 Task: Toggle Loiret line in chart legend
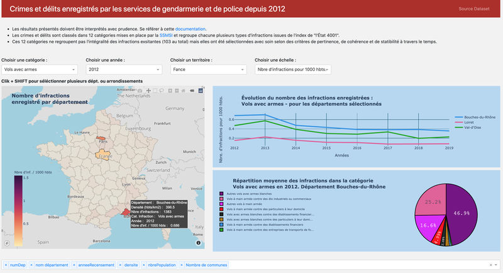(x=465, y=122)
